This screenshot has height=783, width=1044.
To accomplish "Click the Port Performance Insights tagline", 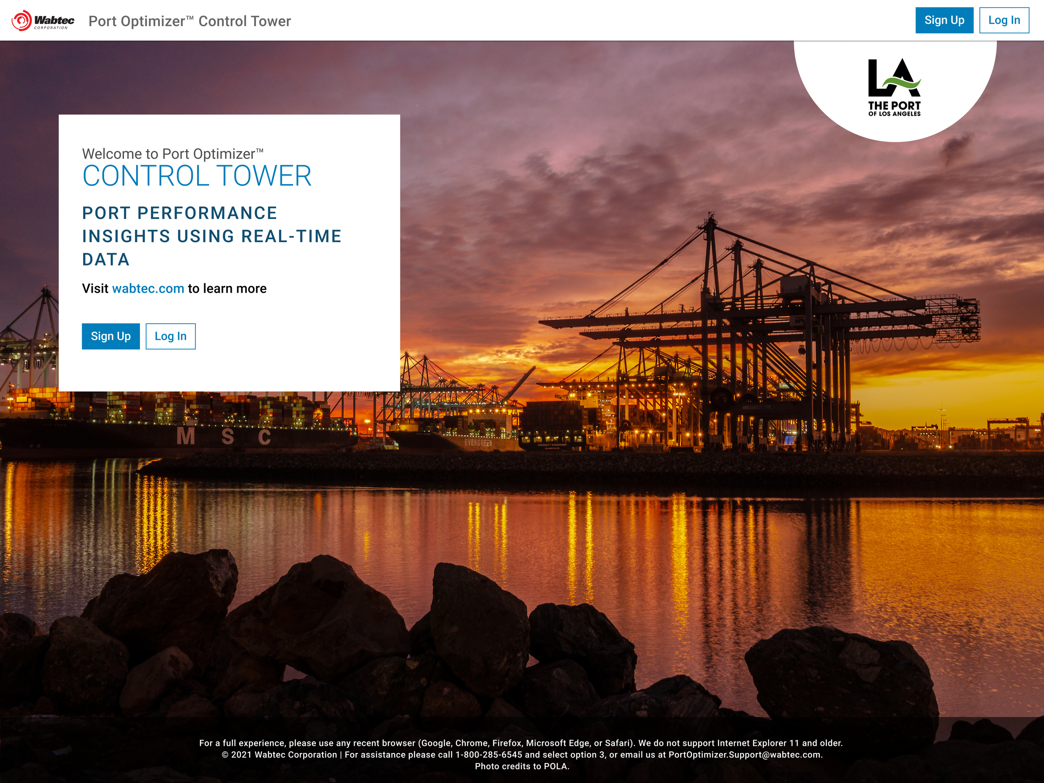I will (x=211, y=236).
